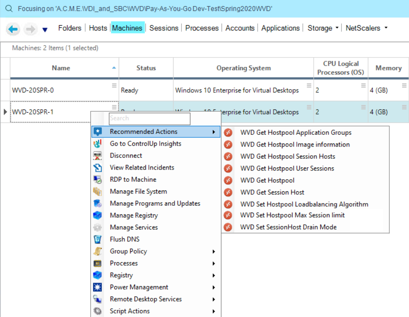The image size is (409, 317).
Task: Sort by the Memory column header
Action: [x=389, y=68]
